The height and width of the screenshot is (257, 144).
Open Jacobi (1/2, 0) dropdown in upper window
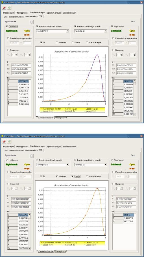pos(67,31)
